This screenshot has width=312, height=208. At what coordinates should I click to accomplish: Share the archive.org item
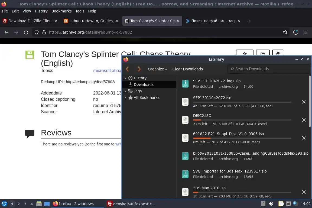(x=263, y=53)
